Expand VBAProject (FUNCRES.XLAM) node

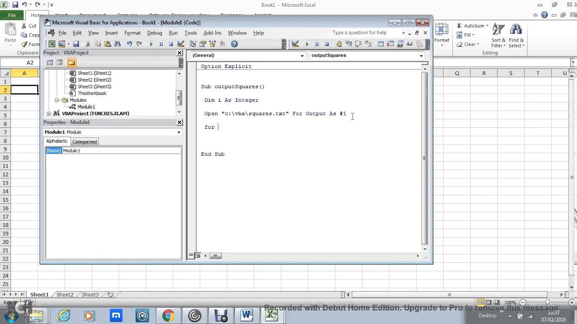coord(49,113)
